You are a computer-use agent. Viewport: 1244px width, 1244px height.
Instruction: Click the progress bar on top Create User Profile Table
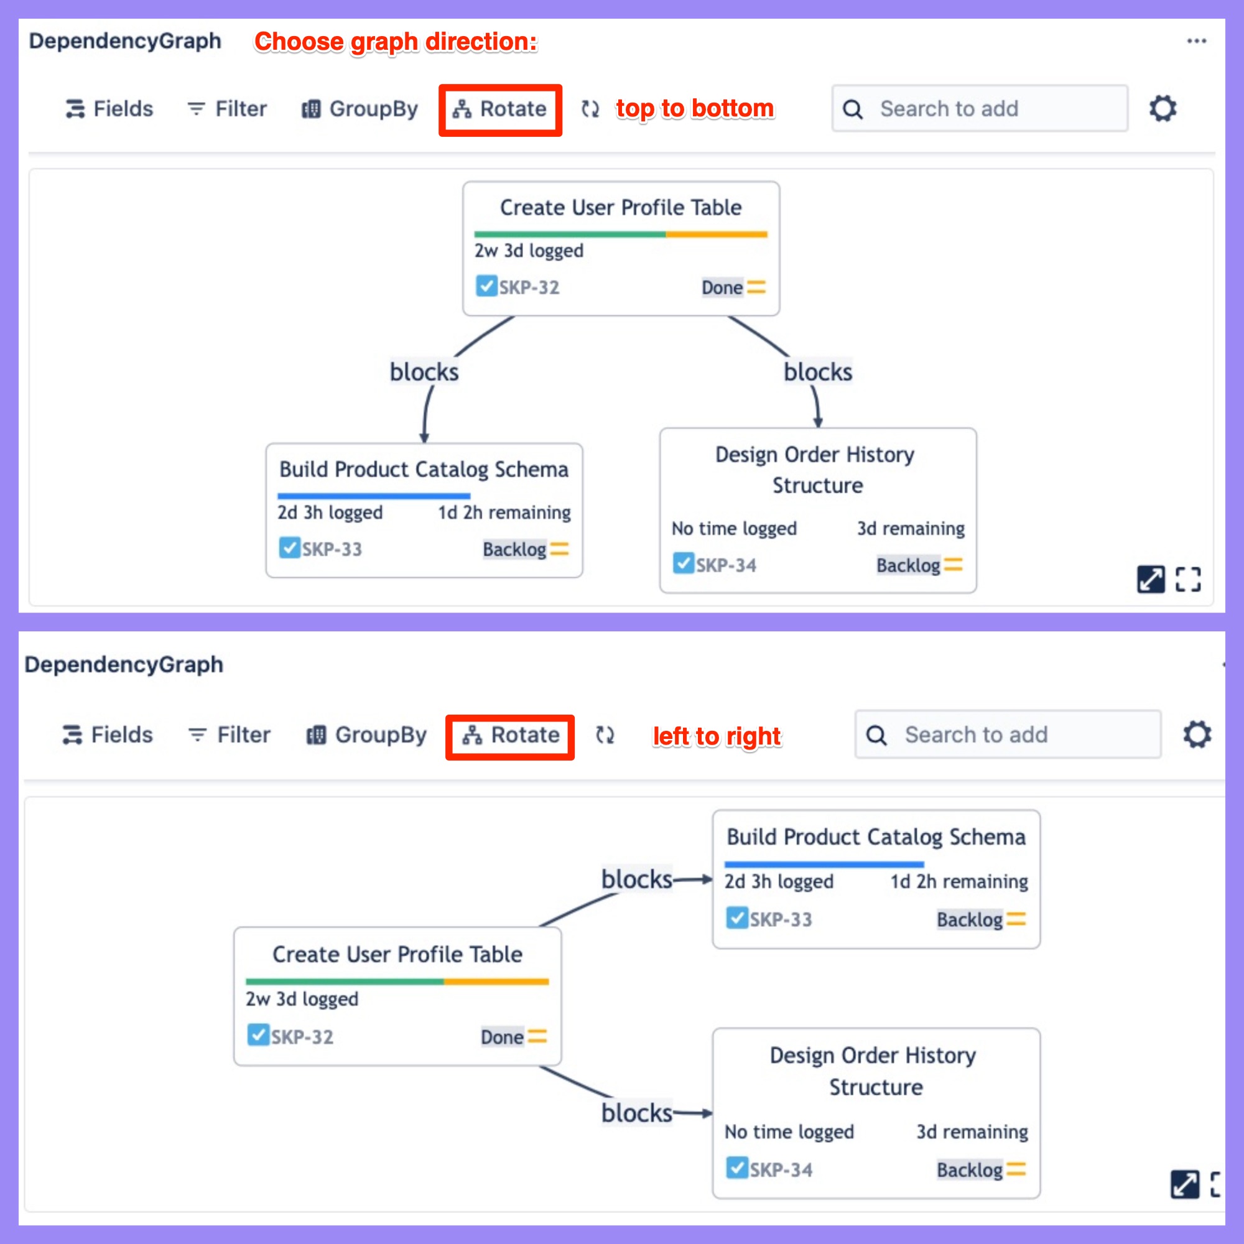[x=621, y=234]
